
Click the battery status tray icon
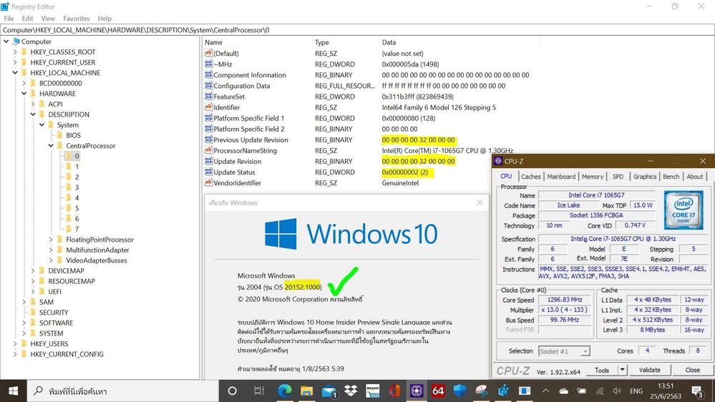(581, 391)
